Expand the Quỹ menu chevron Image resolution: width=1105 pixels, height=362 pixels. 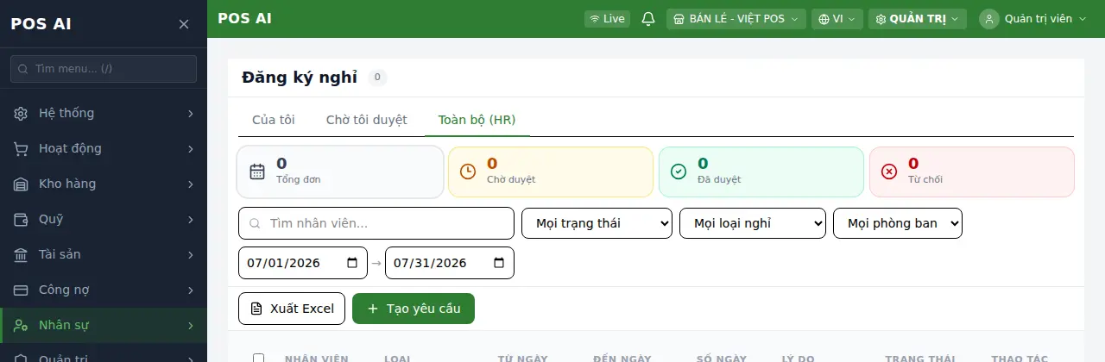click(190, 219)
